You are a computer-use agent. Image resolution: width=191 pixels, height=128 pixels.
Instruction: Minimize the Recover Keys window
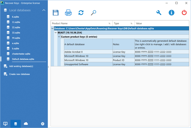(x=167, y=3)
